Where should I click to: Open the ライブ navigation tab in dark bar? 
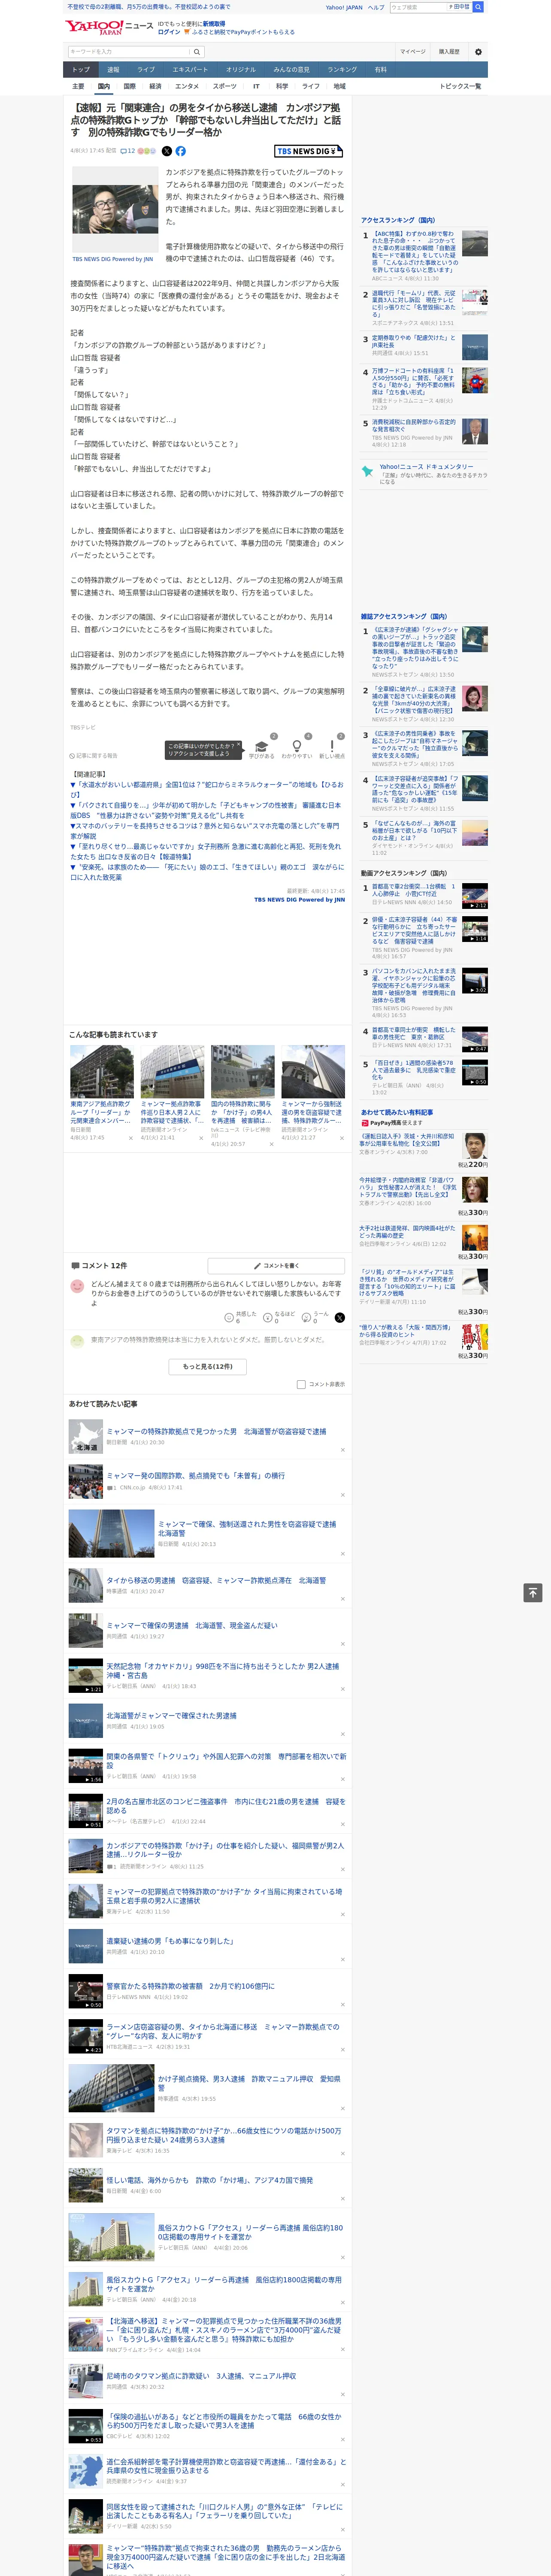click(x=146, y=70)
